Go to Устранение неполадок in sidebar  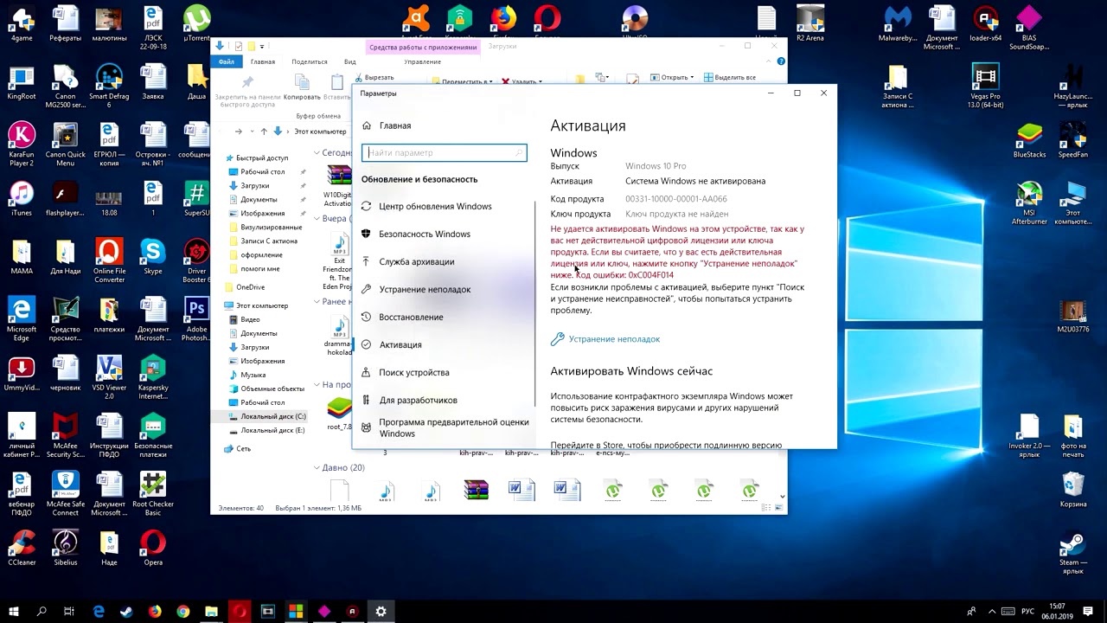416,289
